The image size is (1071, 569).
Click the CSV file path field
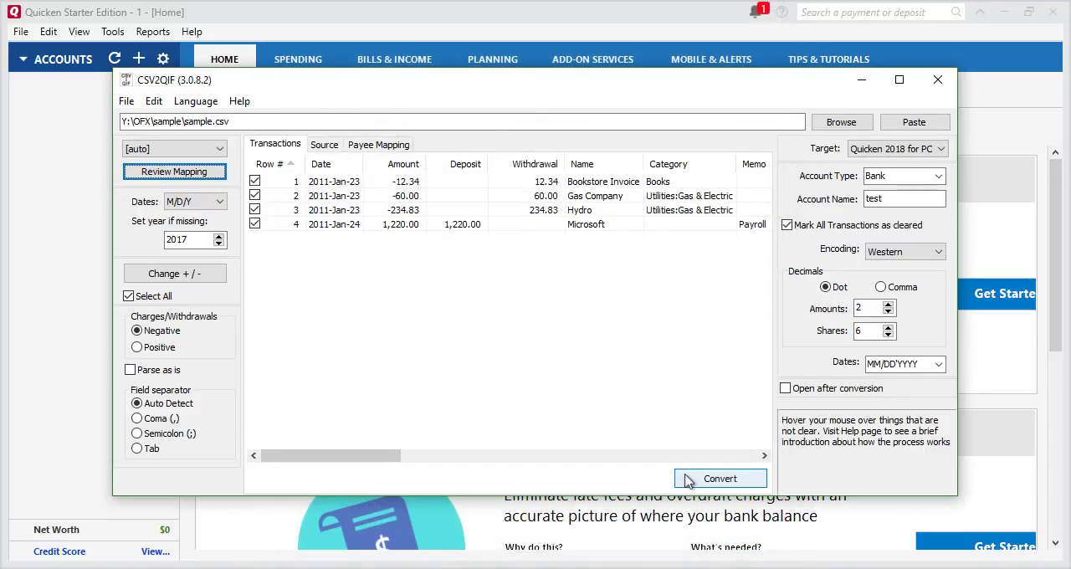coord(462,121)
